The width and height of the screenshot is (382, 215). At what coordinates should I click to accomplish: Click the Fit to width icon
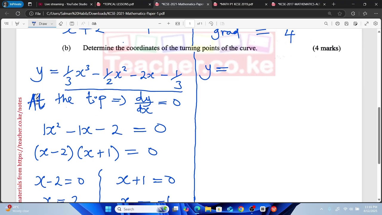pos(178,24)
